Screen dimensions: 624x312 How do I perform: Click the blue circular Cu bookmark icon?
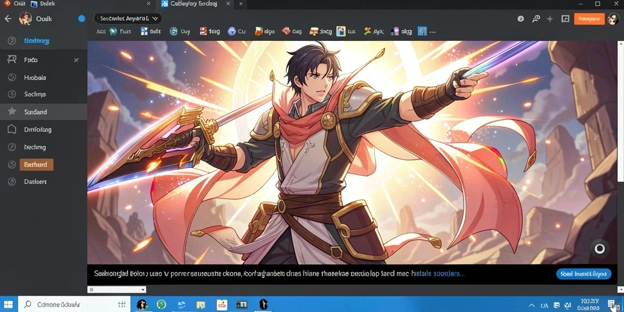(x=232, y=32)
